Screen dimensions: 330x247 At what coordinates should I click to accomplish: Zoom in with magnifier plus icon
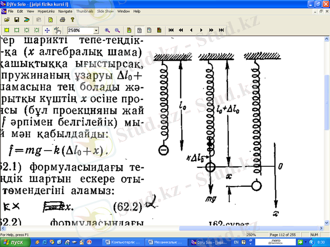pos(107,30)
